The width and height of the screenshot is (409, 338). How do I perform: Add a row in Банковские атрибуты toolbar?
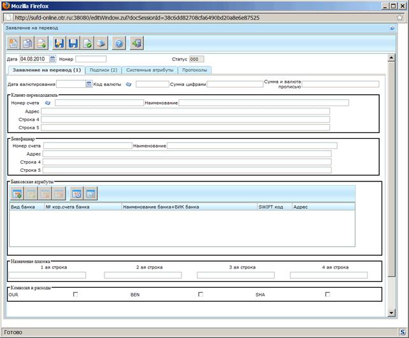17,194
